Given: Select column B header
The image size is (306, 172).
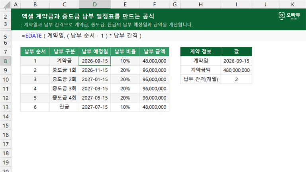Looking at the screenshot, I should 35,4.
